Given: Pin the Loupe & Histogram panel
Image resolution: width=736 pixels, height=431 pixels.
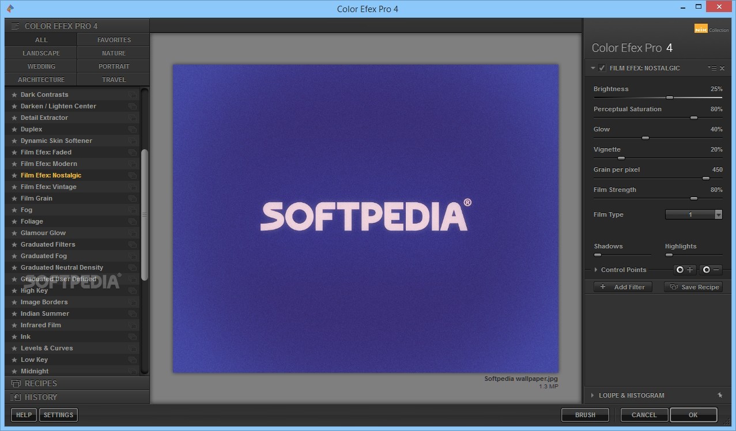Looking at the screenshot, I should pyautogui.click(x=720, y=395).
